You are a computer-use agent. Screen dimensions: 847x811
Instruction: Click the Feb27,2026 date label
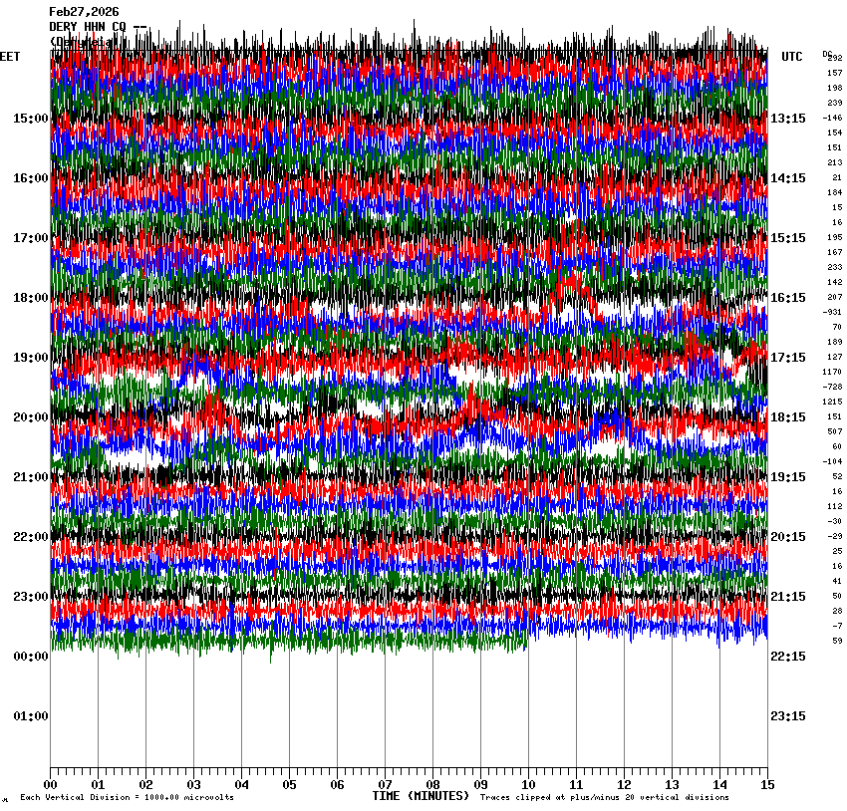click(84, 12)
